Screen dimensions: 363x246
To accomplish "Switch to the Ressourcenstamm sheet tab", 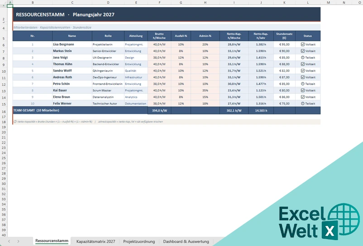I will click(x=52, y=241).
